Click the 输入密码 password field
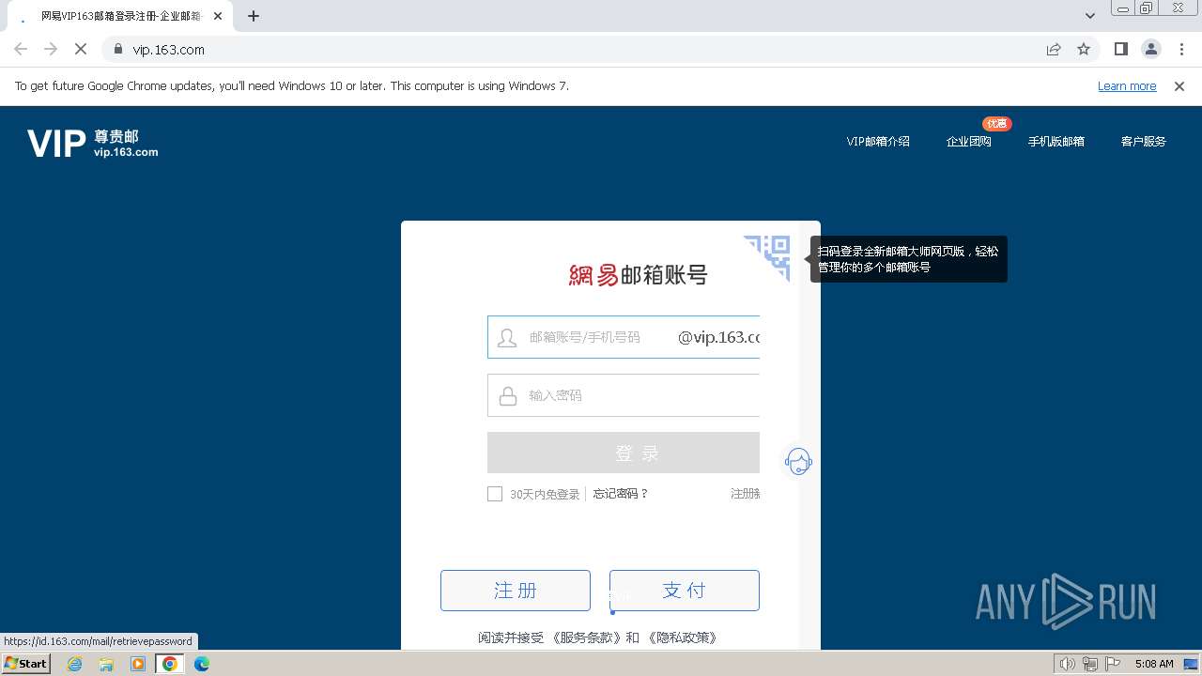Image resolution: width=1202 pixels, height=676 pixels. [624, 395]
